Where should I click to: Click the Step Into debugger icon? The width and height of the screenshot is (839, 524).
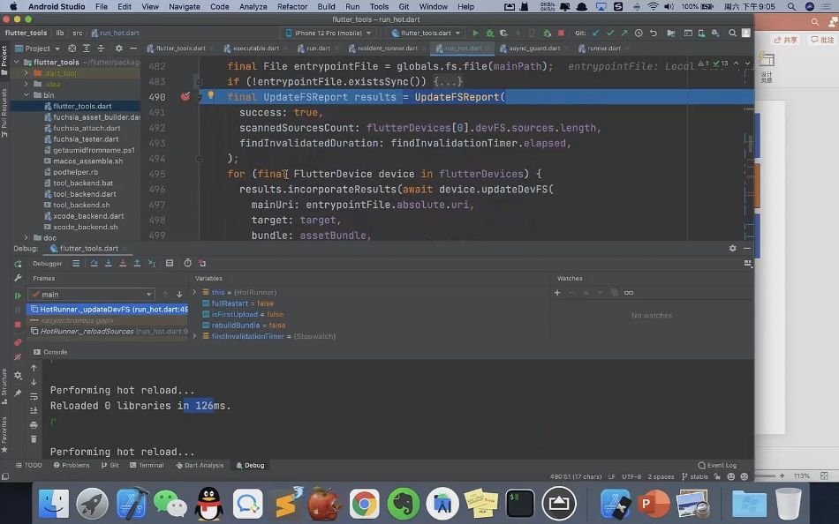[x=109, y=263]
